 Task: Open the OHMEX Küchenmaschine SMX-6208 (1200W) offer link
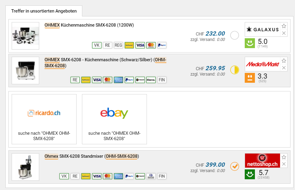(x=89, y=25)
